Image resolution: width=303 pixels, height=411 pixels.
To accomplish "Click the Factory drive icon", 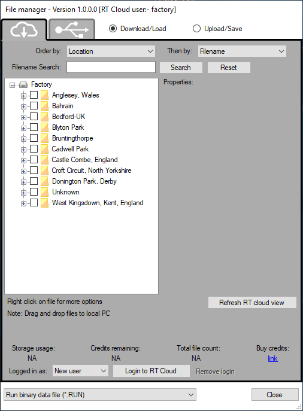I will pyautogui.click(x=23, y=84).
